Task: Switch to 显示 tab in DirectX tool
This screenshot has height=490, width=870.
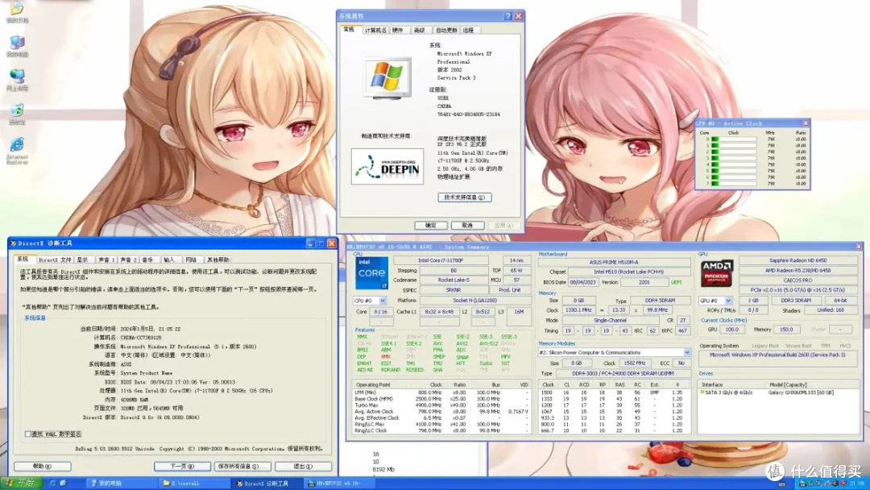Action: pyautogui.click(x=83, y=260)
